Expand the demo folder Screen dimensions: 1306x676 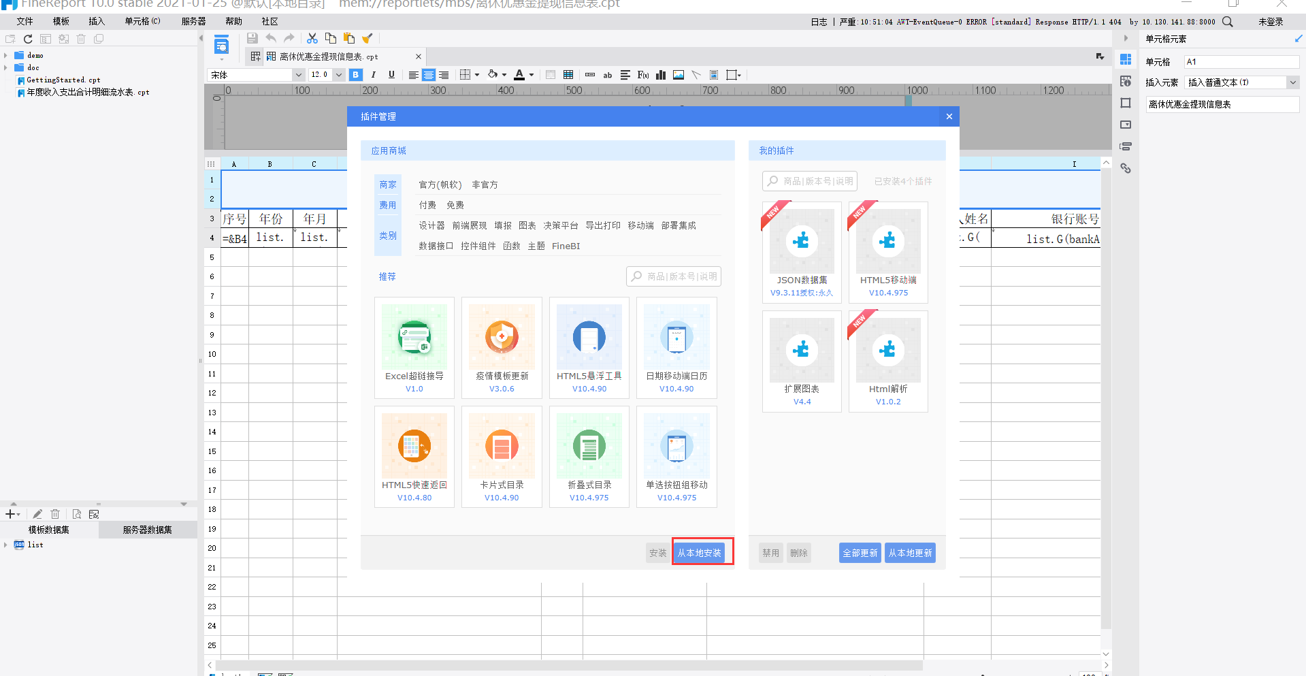tap(6, 55)
